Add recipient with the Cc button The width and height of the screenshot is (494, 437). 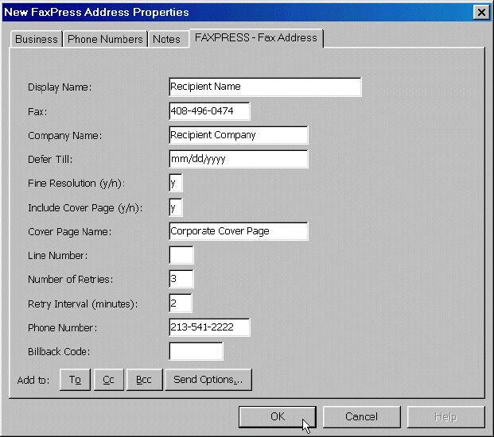[x=108, y=380]
